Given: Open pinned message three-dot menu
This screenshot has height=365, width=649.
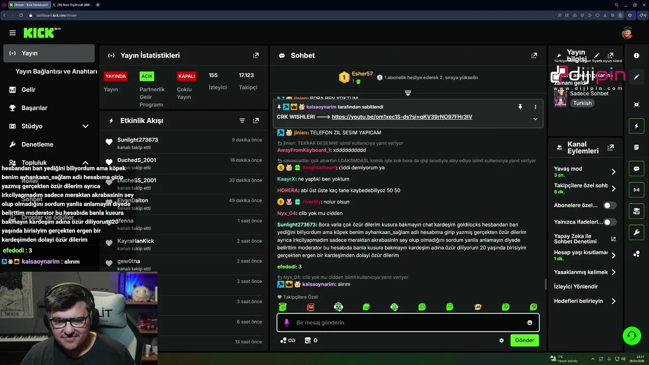Looking at the screenshot, I should click(535, 107).
